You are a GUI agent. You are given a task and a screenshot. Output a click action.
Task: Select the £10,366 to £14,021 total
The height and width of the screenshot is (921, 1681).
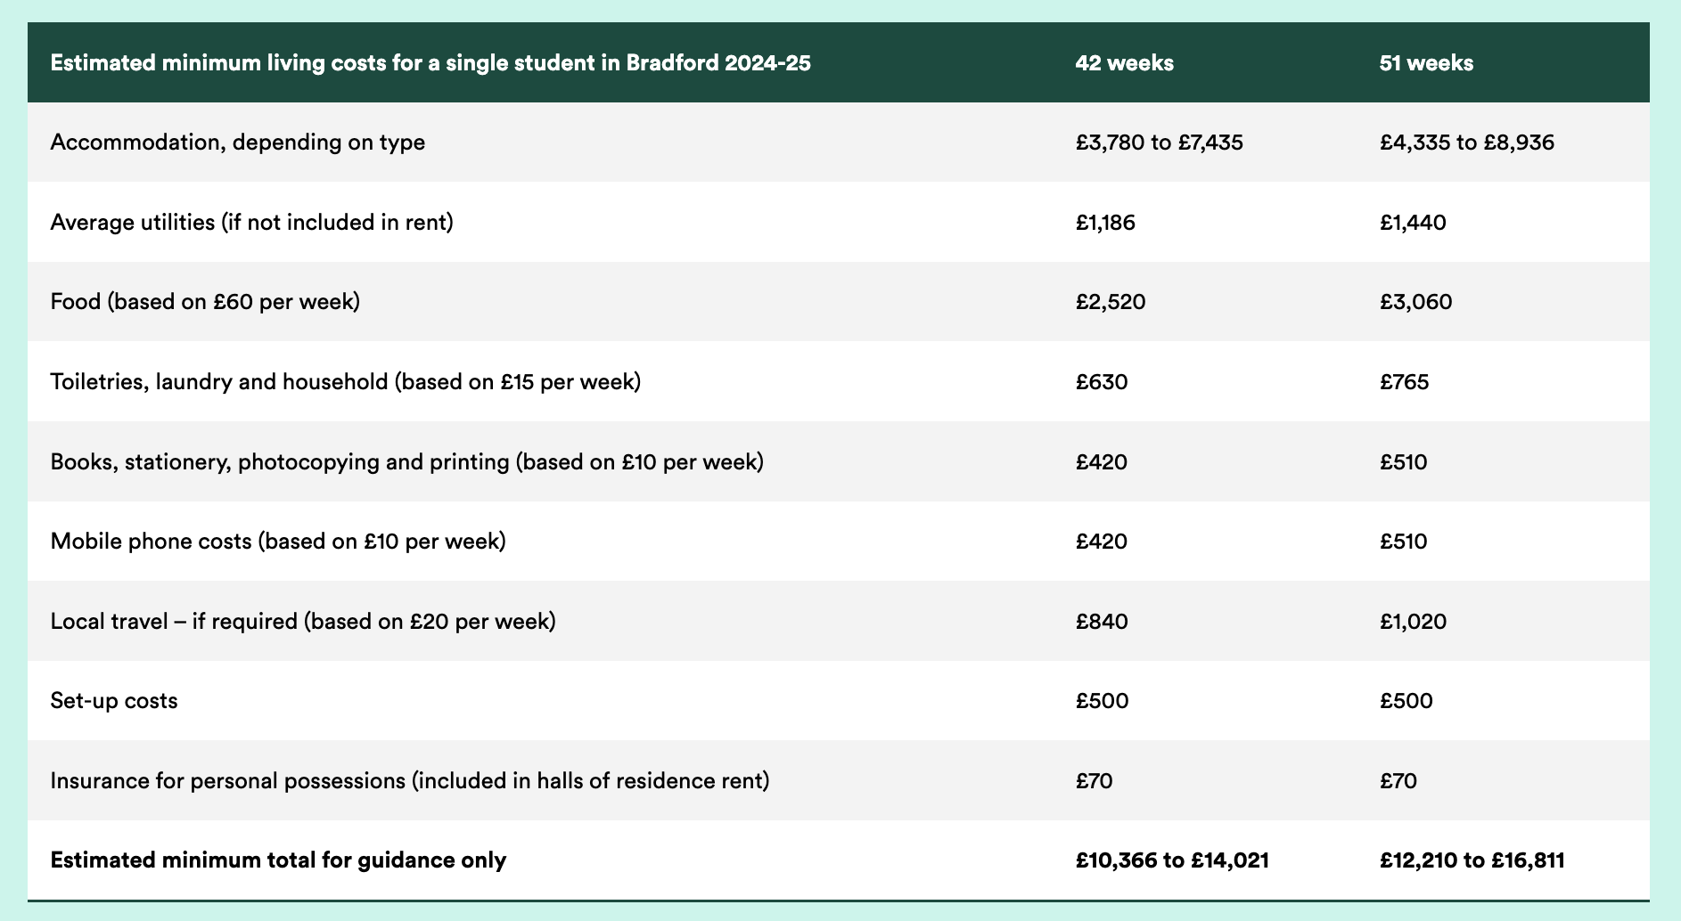coord(1172,860)
